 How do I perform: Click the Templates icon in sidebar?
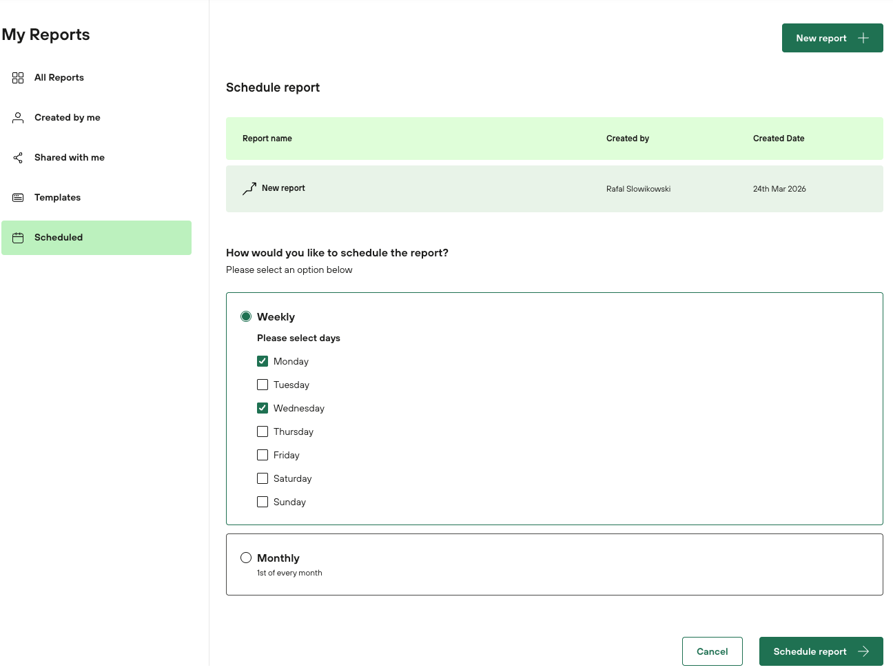[x=18, y=198]
